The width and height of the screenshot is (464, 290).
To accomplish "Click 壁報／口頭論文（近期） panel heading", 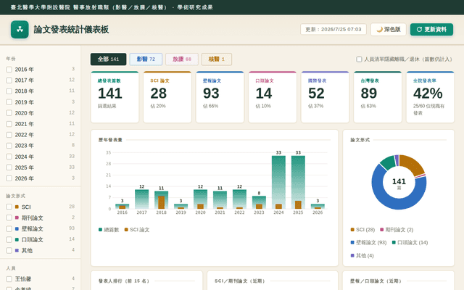I will point(376,281).
